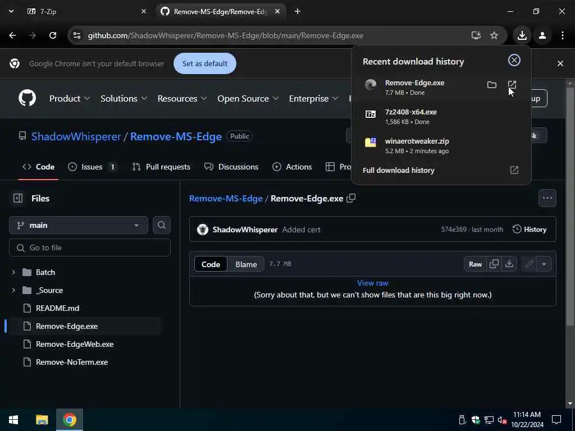Close the Remove-MS-Edge GitHub tab
575x431 pixels.
[277, 12]
